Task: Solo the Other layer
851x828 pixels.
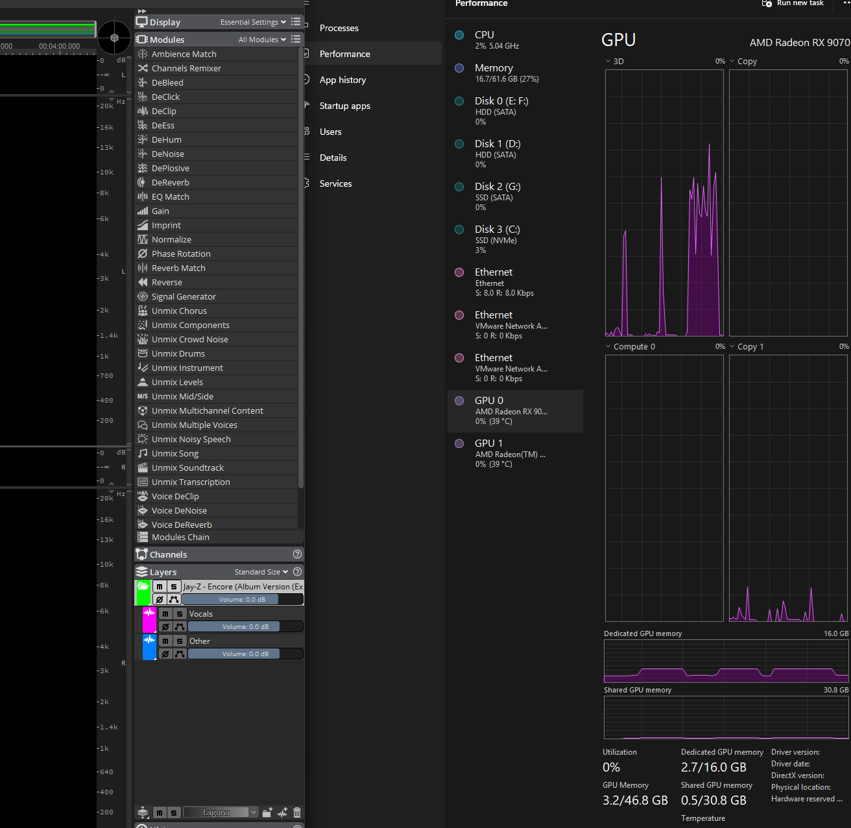Action: point(180,641)
